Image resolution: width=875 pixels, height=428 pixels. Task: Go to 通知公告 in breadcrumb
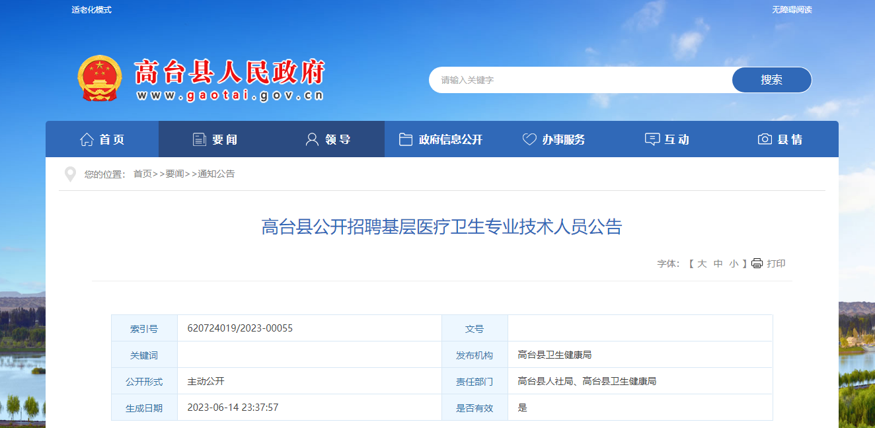216,174
